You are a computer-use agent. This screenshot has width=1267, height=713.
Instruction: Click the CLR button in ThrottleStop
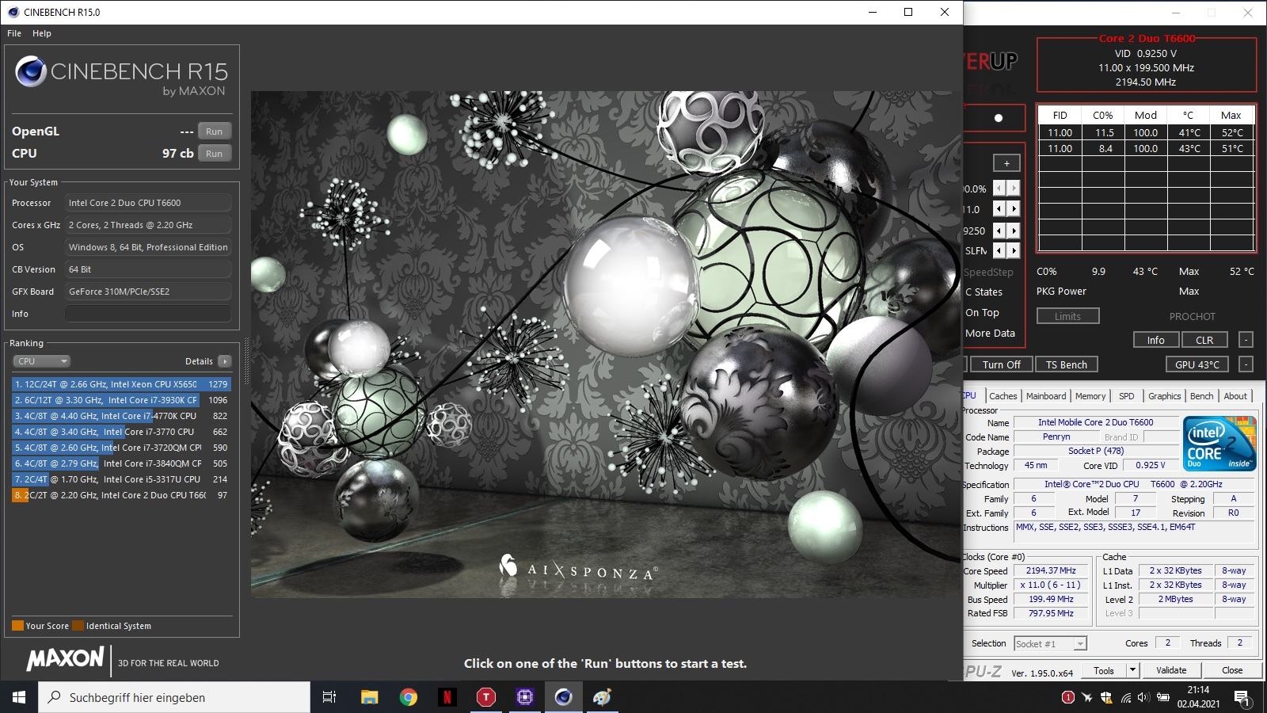(1204, 340)
